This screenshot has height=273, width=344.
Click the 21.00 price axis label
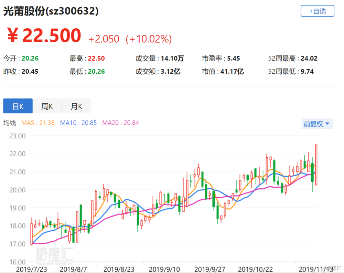tap(17, 172)
